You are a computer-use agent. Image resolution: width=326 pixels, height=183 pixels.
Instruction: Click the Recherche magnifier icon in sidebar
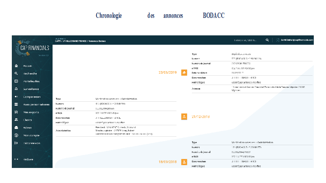[16, 74]
